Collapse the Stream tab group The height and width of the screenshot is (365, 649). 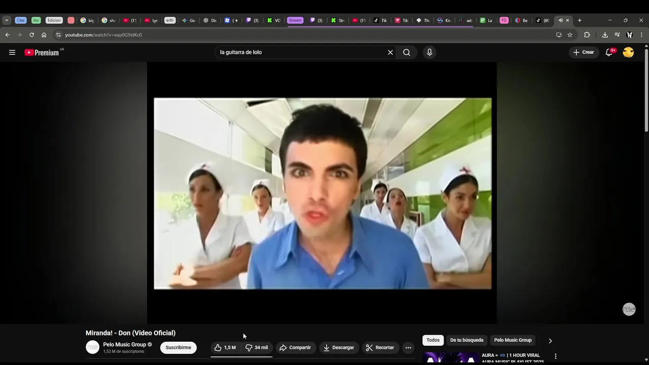click(x=295, y=20)
